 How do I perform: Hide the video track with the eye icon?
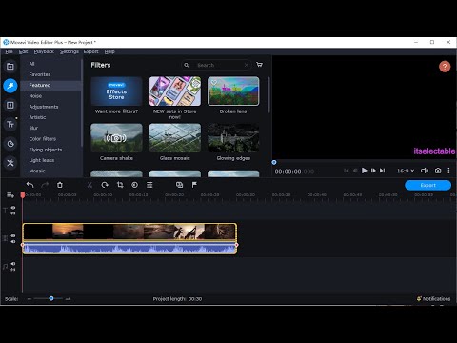pyautogui.click(x=13, y=236)
